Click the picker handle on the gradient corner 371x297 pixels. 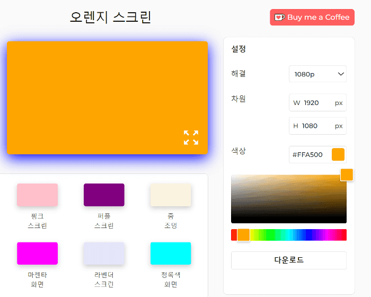[x=347, y=175]
